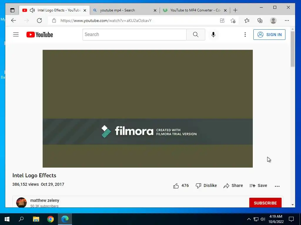Click the YouTube search magnifier button
Viewport: 301px width, 225px height.
pyautogui.click(x=195, y=35)
